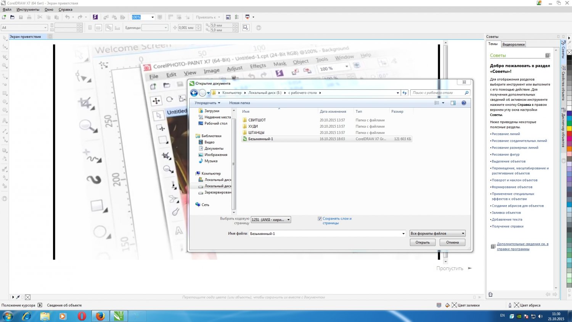Screen dimensions: 572x322
Task: Open Internet Explorer from the taskbar
Action: 26,316
